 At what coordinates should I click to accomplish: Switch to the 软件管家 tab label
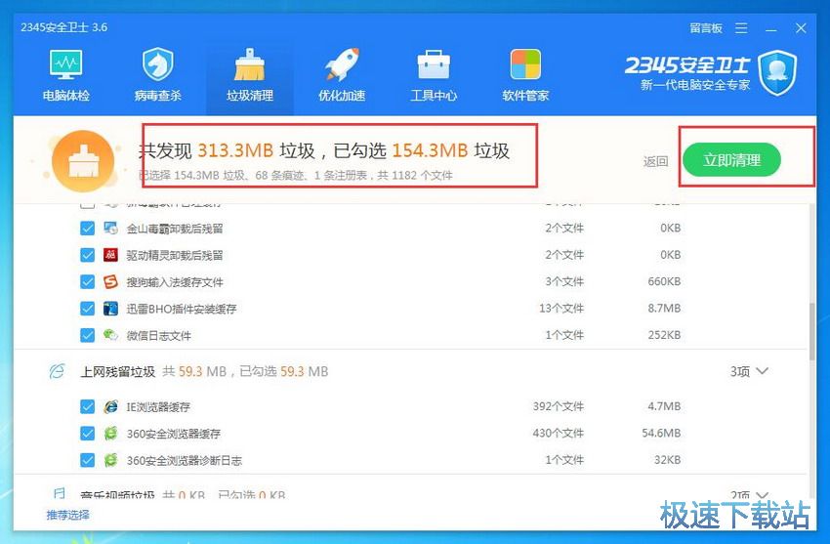pyautogui.click(x=525, y=96)
